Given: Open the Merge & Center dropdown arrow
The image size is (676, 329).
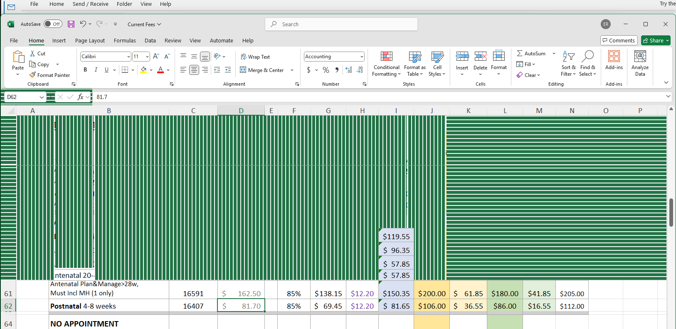Looking at the screenshot, I should pyautogui.click(x=292, y=70).
